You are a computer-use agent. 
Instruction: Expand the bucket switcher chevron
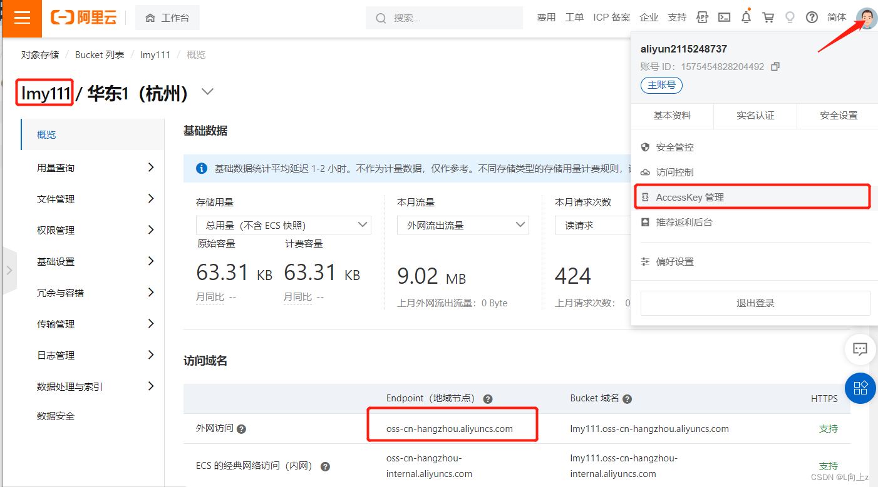[207, 93]
